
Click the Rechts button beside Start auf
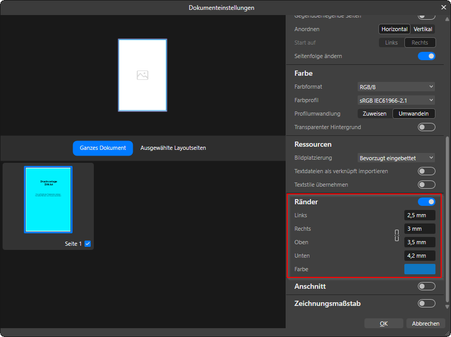pyautogui.click(x=420, y=43)
